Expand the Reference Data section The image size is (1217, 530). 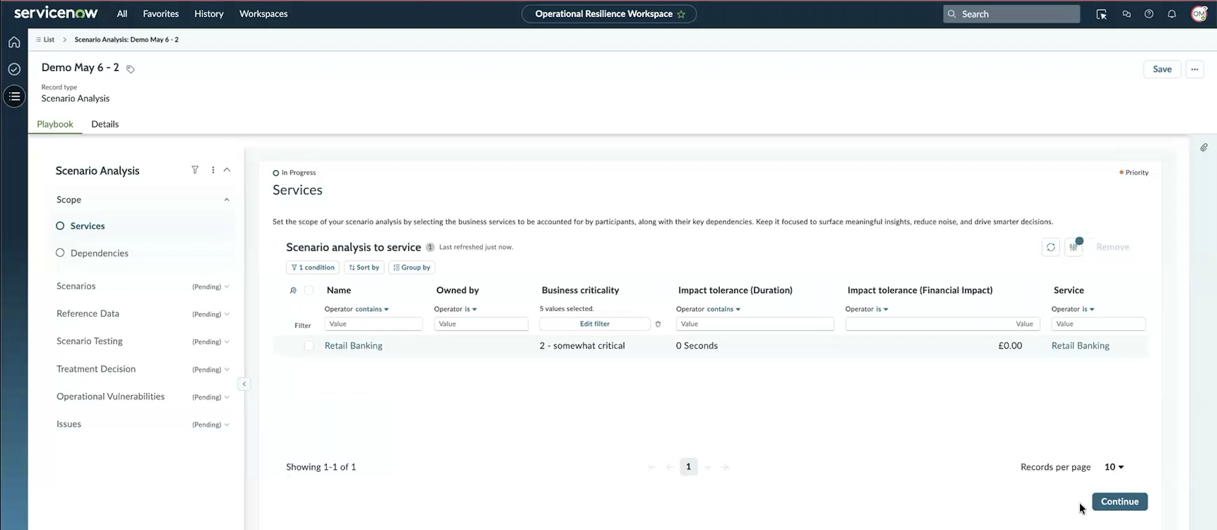tap(227, 314)
